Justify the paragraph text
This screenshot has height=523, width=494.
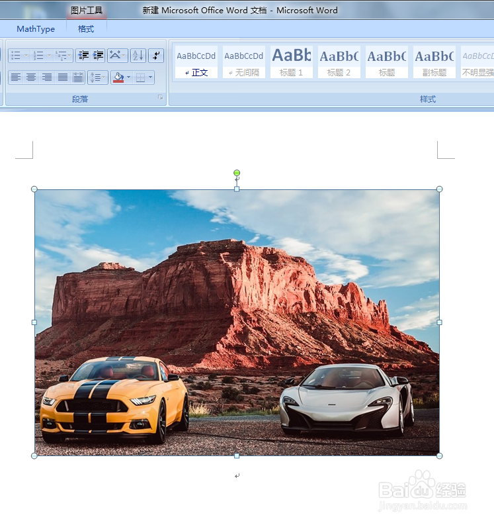click(62, 77)
